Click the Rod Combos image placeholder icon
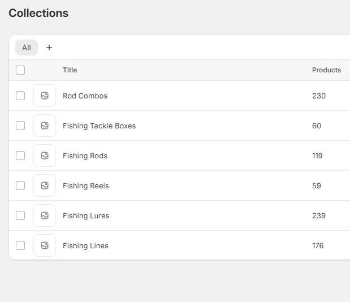The image size is (350, 302). 45,96
